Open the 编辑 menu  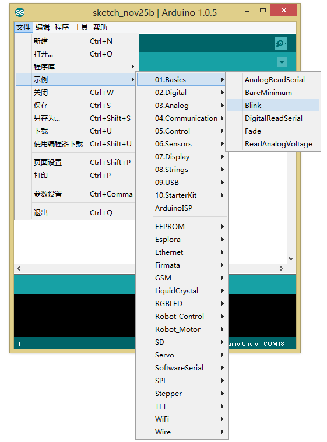[43, 27]
